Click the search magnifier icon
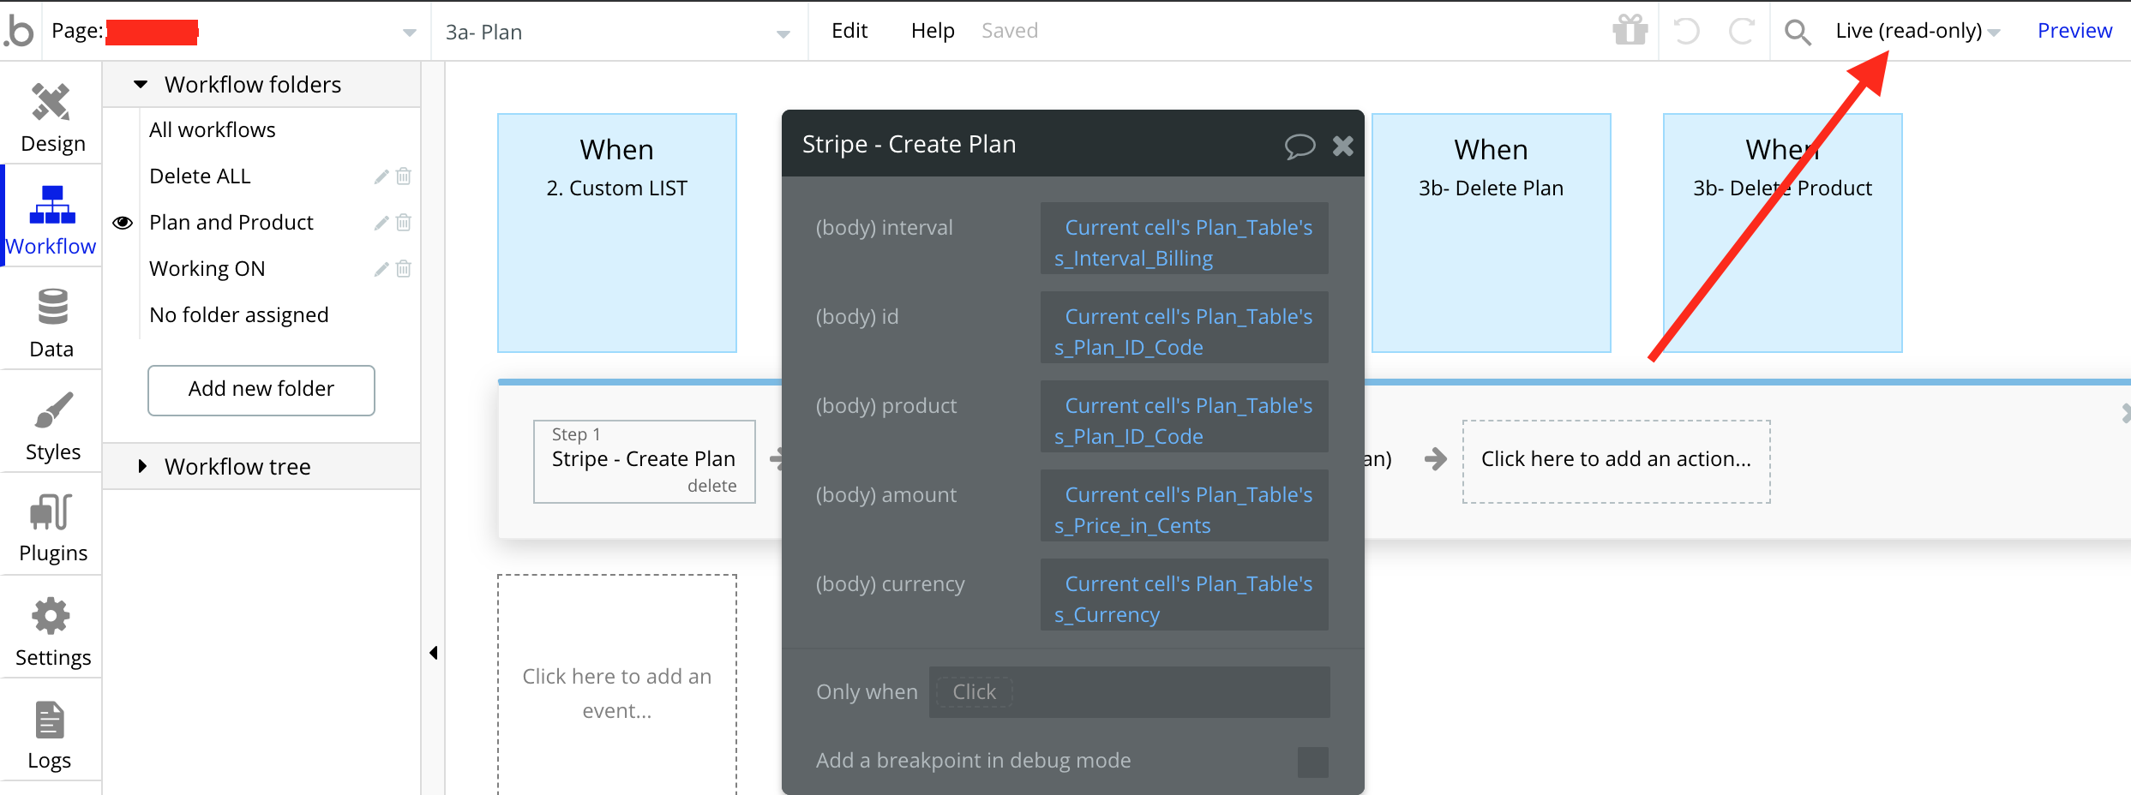This screenshot has height=795, width=2131. point(1798,33)
